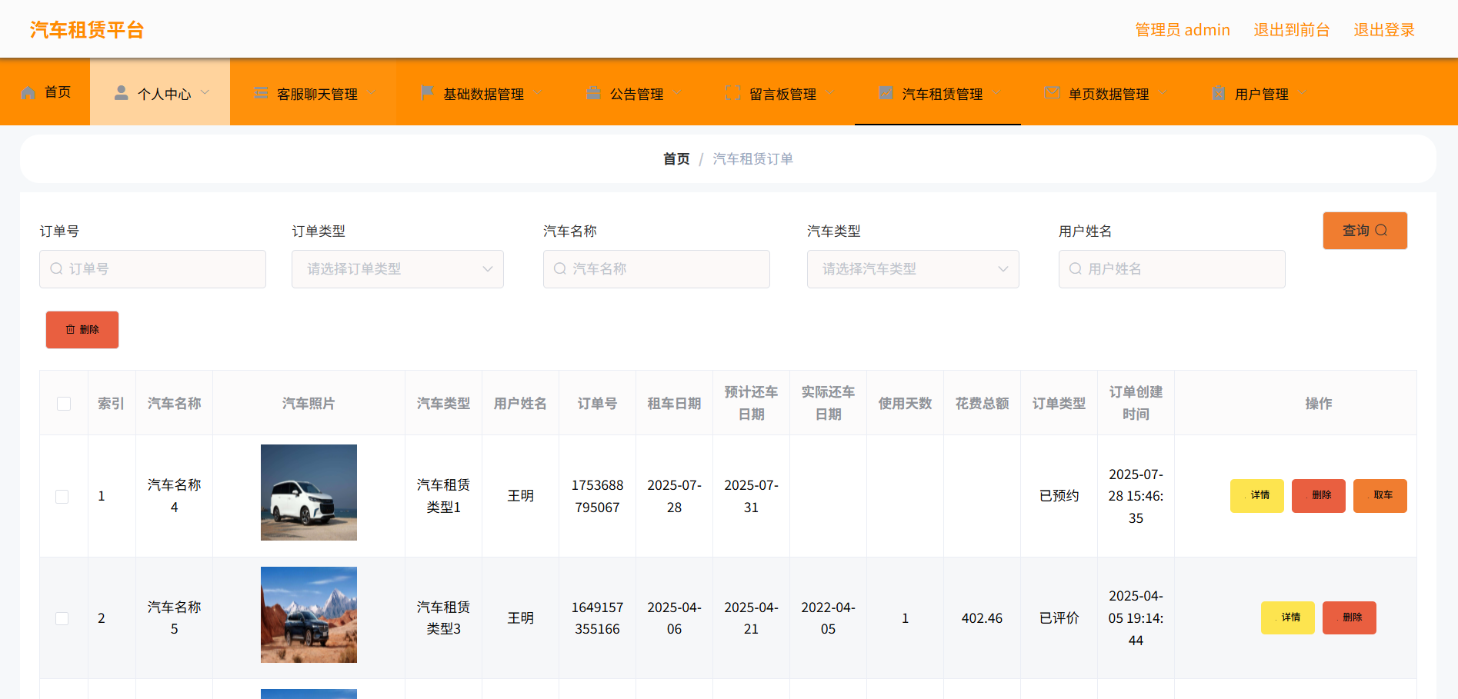Click the bracket icon for 留言板管理
Viewport: 1458px width, 699px height.
[x=733, y=93]
